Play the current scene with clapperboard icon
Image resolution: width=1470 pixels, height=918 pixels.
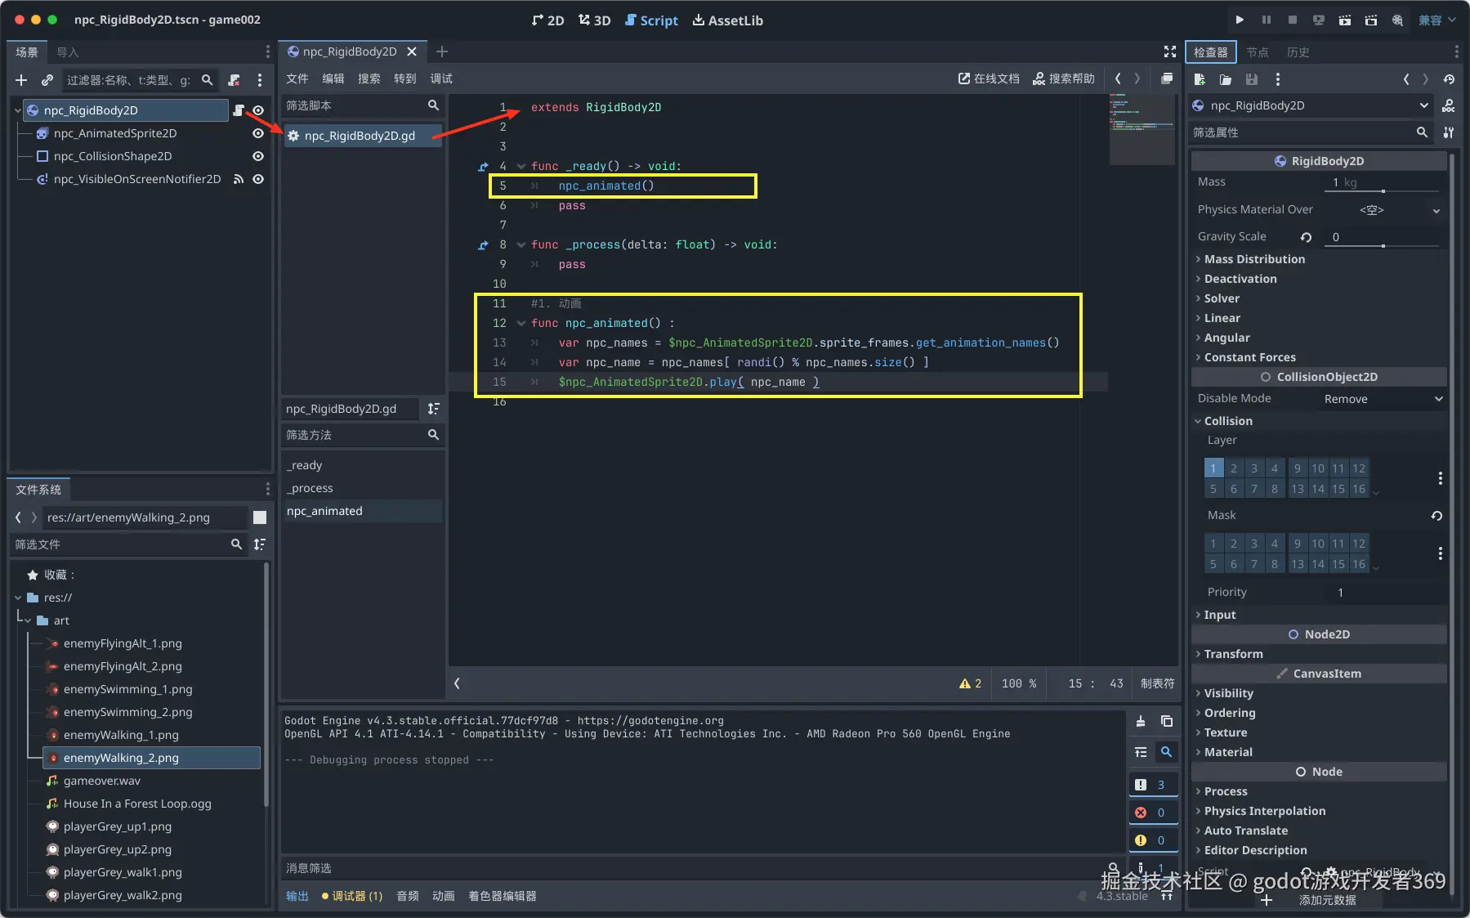coord(1344,20)
